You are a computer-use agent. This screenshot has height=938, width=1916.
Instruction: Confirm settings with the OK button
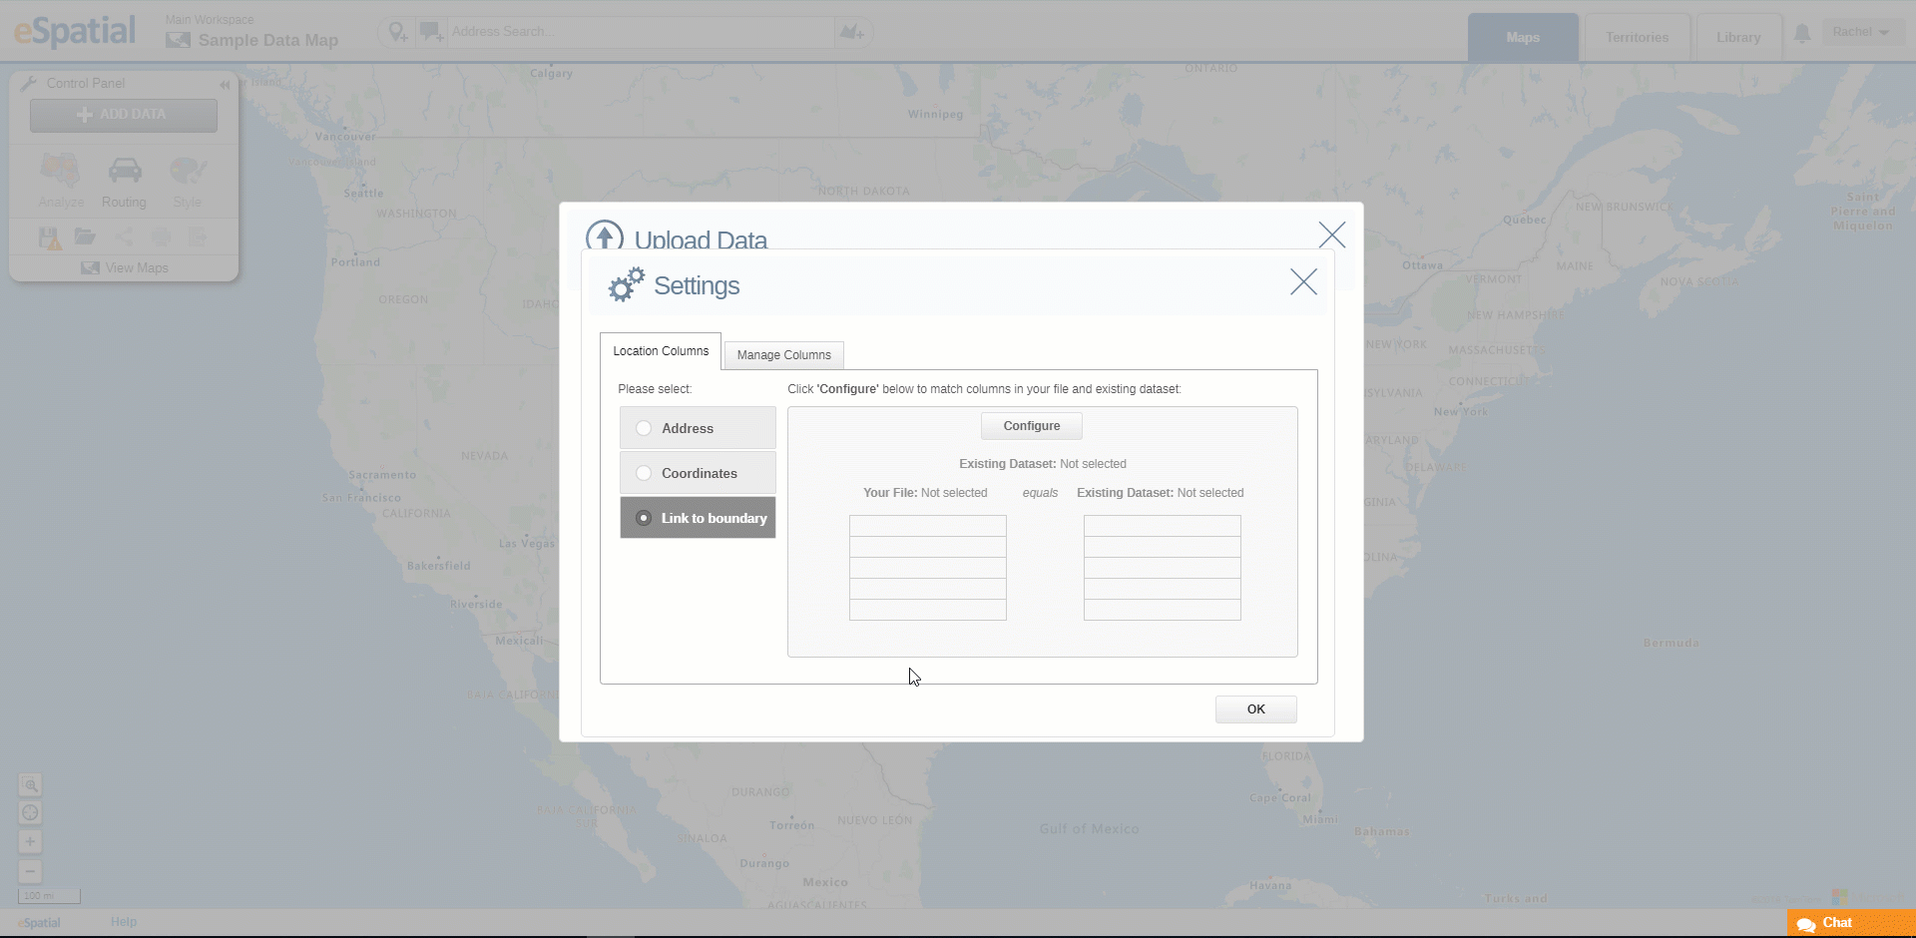coord(1256,709)
